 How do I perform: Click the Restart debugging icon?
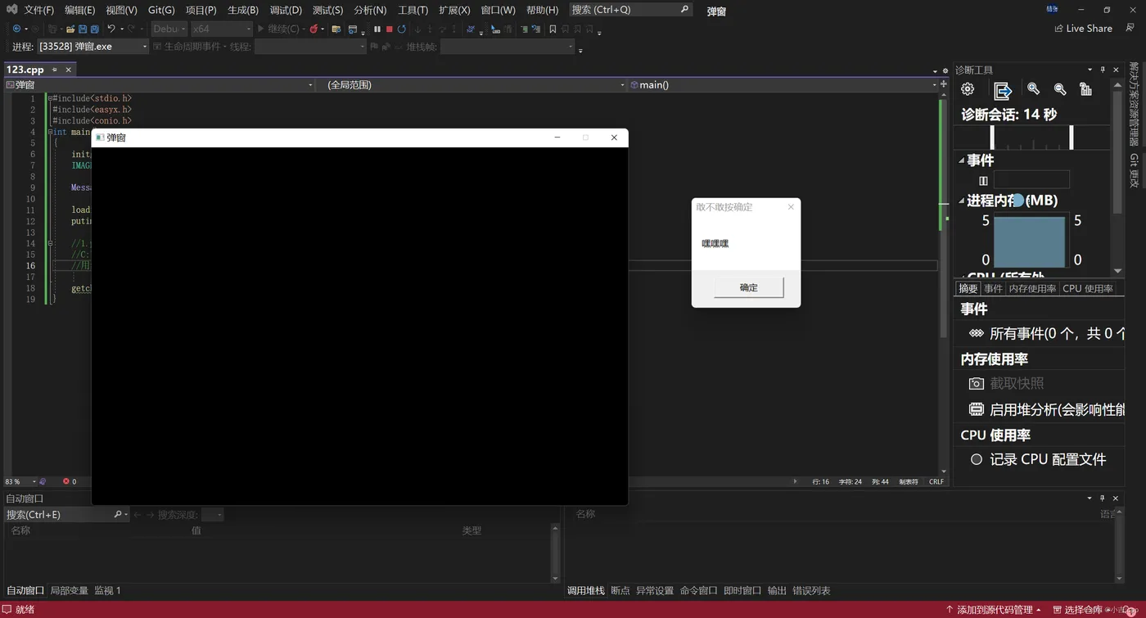tap(402, 29)
